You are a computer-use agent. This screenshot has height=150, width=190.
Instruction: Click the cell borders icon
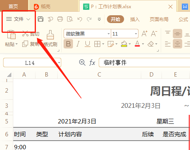[x=97, y=44]
